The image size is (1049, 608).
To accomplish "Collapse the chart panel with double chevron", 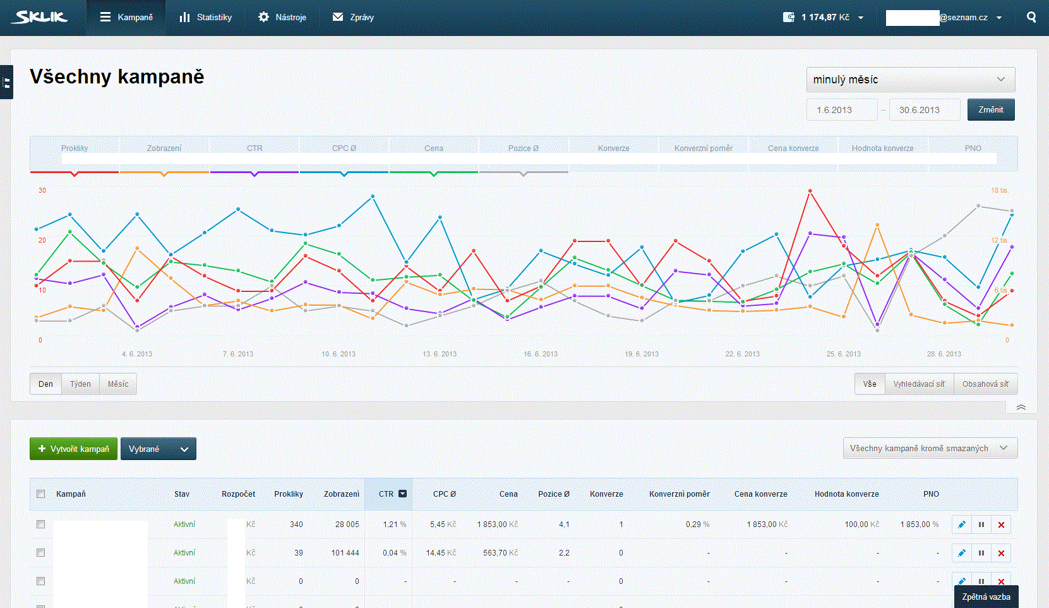I will point(1021,407).
